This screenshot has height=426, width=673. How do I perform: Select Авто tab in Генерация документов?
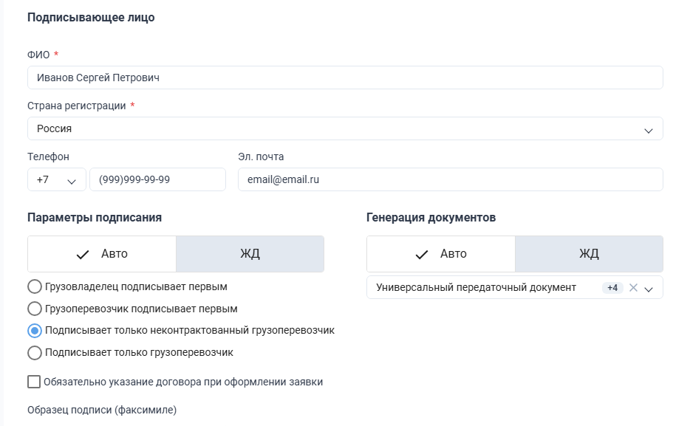[442, 253]
